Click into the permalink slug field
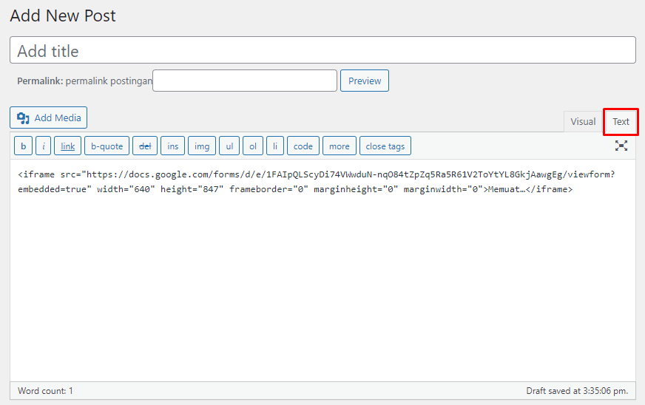Image resolution: width=645 pixels, height=405 pixels. tap(245, 81)
